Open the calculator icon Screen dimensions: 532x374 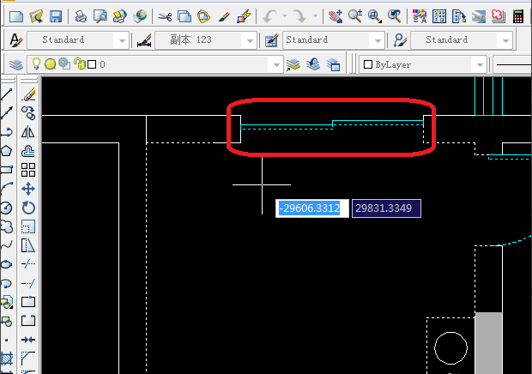pyautogui.click(x=518, y=16)
